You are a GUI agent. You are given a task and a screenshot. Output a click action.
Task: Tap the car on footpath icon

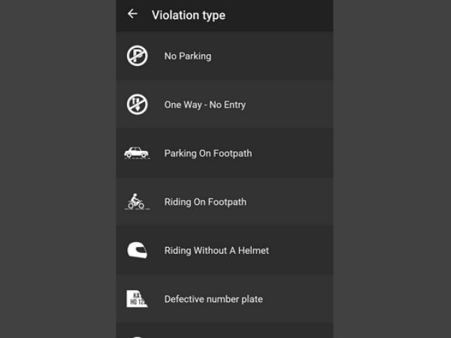pyautogui.click(x=137, y=153)
